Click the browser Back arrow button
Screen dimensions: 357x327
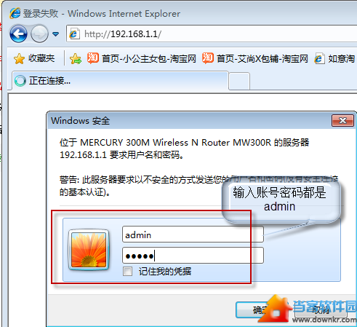click(18, 34)
